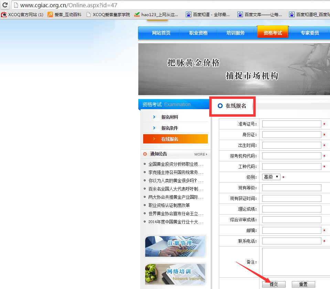This screenshot has height=289, width=330.
Task: Expand 通知公告 with the MORE link
Action: [200, 154]
